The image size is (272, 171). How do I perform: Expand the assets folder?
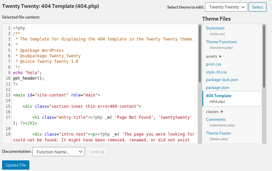[221, 56]
